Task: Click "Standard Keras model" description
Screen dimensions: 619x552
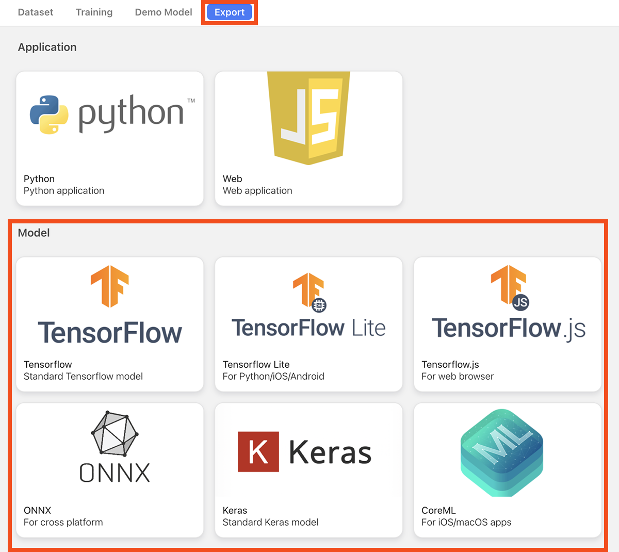Action: pos(270,523)
